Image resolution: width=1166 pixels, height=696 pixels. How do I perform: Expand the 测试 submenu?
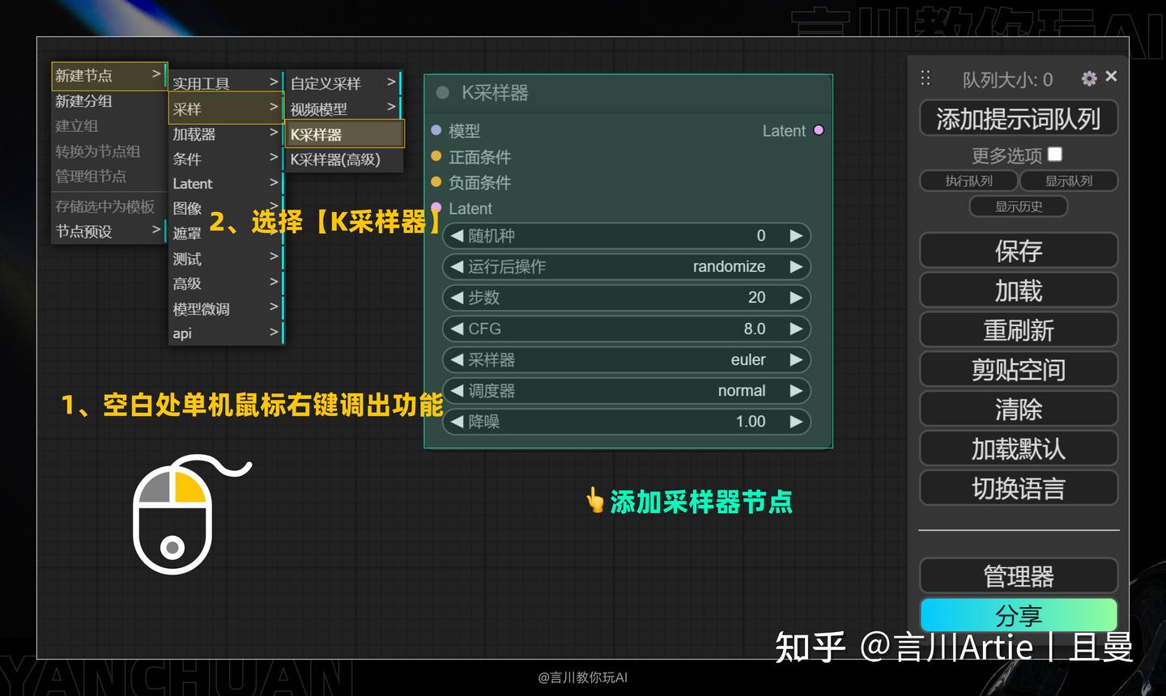226,258
